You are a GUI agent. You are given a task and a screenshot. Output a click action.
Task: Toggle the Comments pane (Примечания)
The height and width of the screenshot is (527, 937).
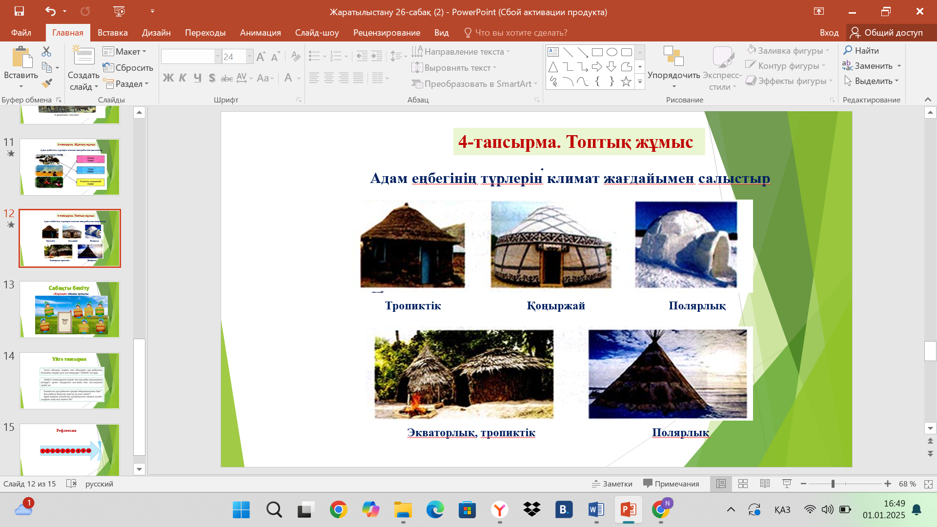click(671, 484)
